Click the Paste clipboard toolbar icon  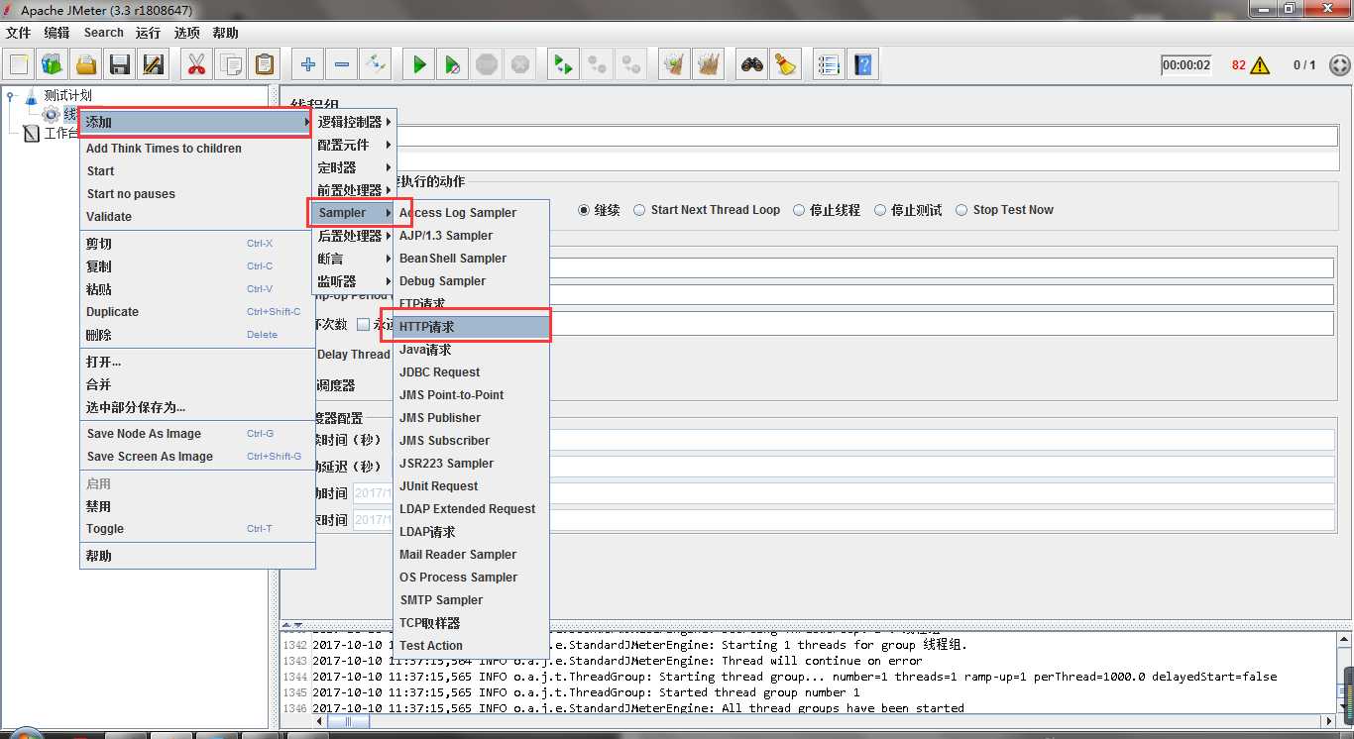264,65
